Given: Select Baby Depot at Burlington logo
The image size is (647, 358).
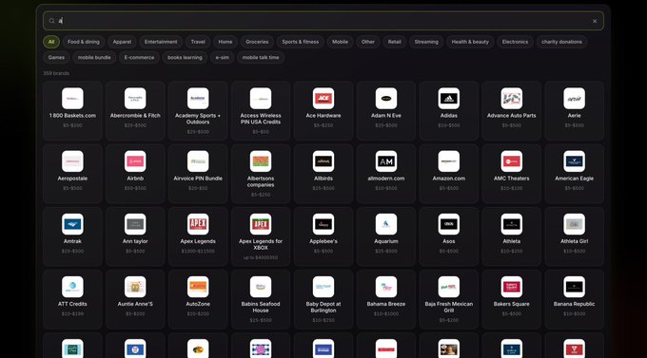Looking at the screenshot, I should click(x=323, y=287).
